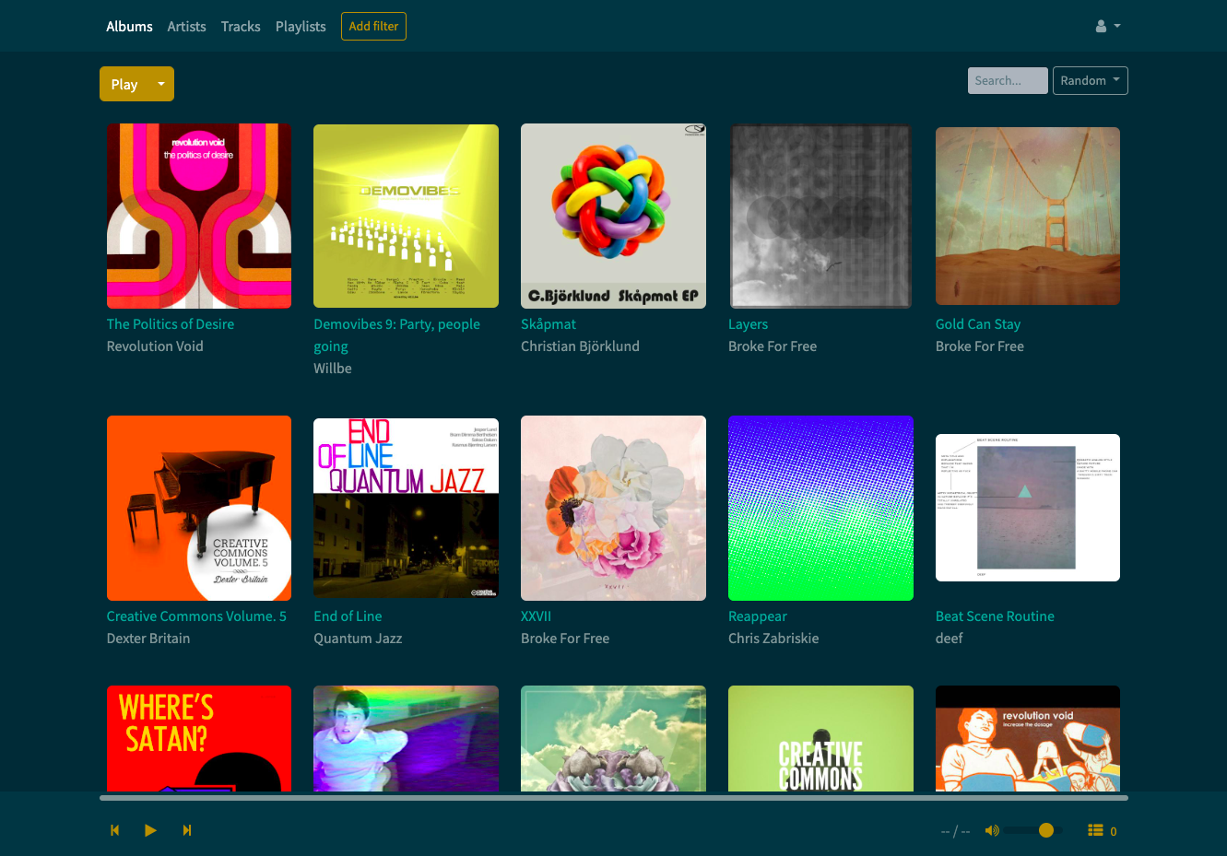The width and height of the screenshot is (1227, 856).
Task: Open the End of Line cover art
Action: click(x=407, y=509)
